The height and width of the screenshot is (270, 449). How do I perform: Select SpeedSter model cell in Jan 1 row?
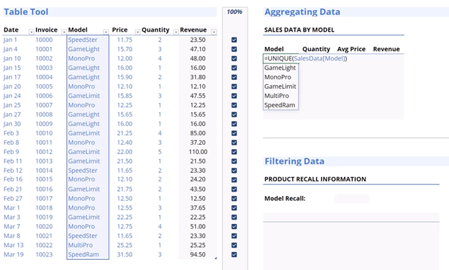click(x=83, y=40)
